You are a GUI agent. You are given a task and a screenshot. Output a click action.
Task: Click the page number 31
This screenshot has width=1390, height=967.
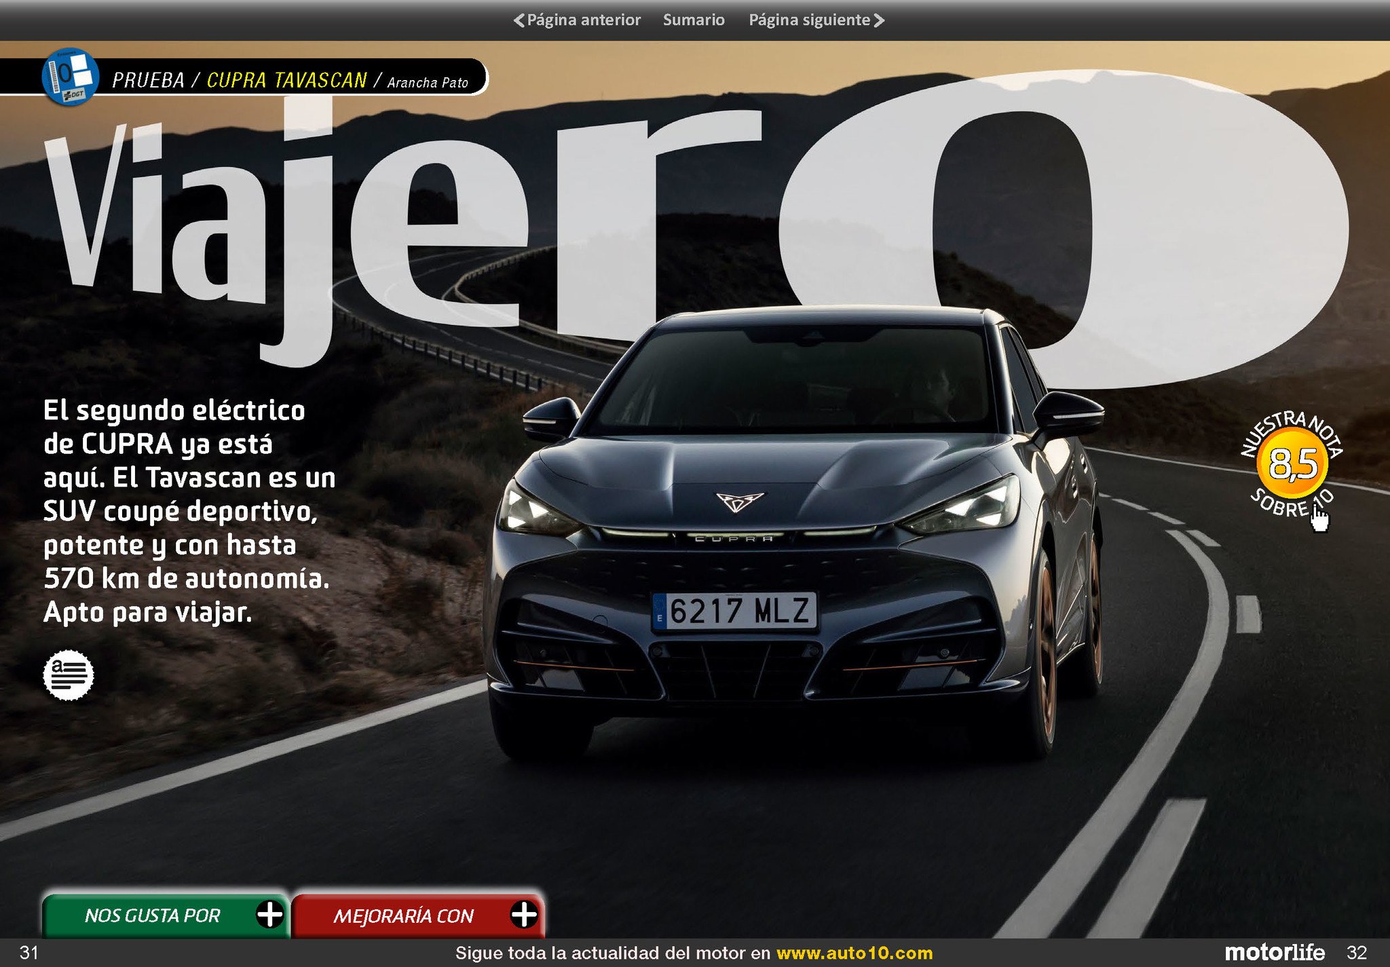(x=29, y=953)
